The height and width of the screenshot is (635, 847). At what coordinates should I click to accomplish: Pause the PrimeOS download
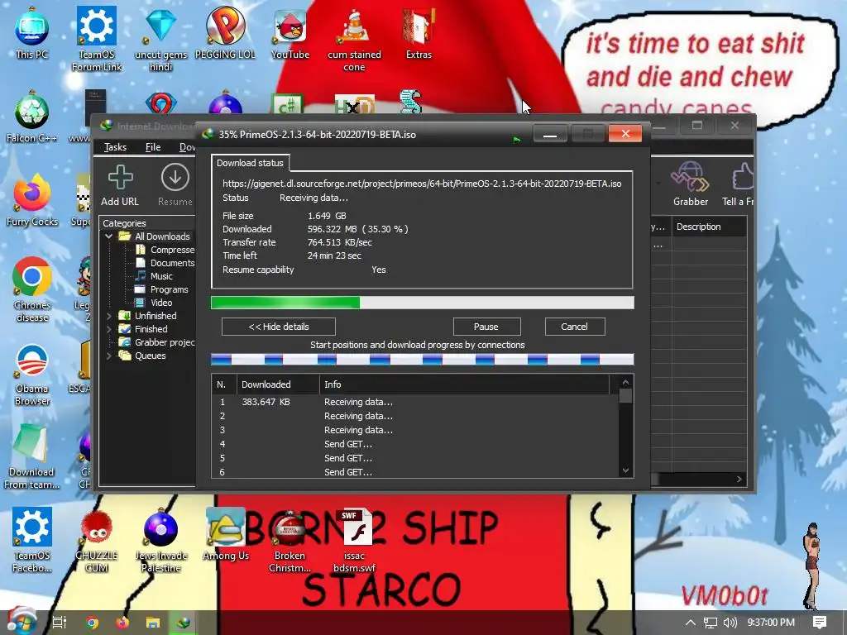pyautogui.click(x=486, y=327)
